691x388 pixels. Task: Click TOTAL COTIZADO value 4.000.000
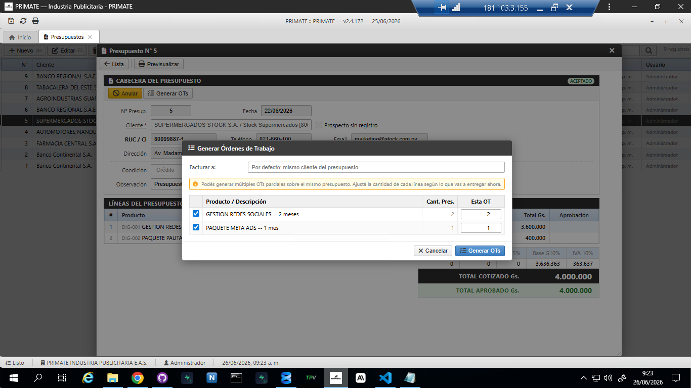point(573,277)
